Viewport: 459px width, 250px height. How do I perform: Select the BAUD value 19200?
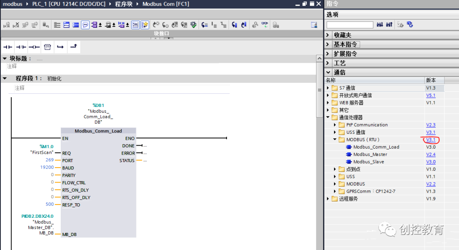[47, 167]
